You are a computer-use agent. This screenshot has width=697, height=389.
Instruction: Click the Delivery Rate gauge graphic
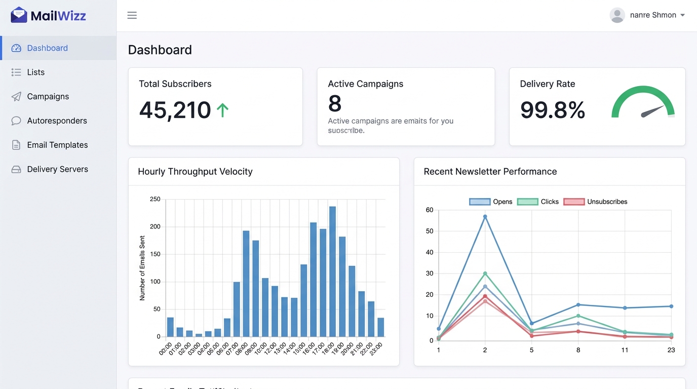click(643, 102)
